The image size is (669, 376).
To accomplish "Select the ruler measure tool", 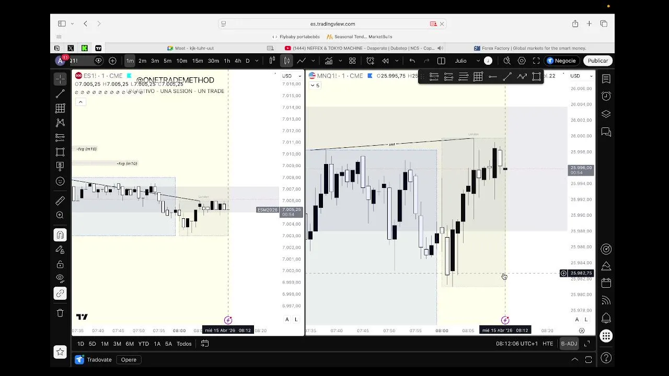I will [x=60, y=201].
